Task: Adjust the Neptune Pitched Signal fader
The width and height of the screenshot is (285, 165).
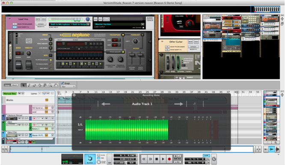Action: coord(132,55)
